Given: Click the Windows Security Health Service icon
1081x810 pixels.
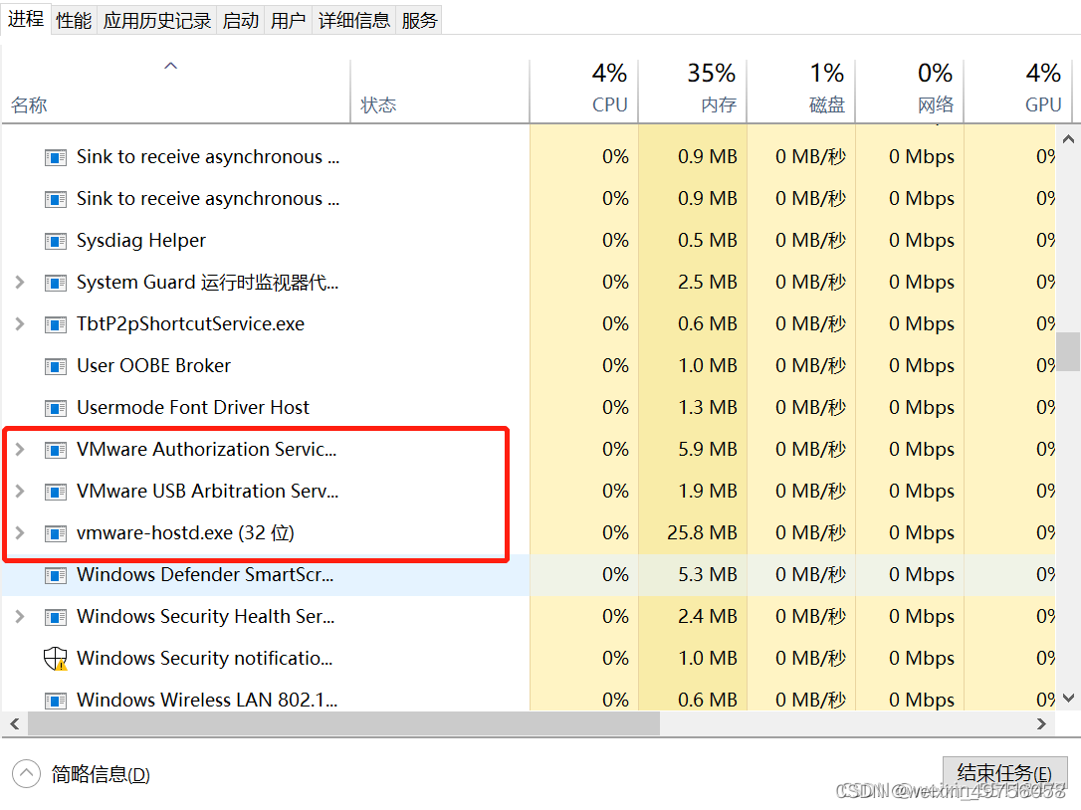Looking at the screenshot, I should (56, 617).
